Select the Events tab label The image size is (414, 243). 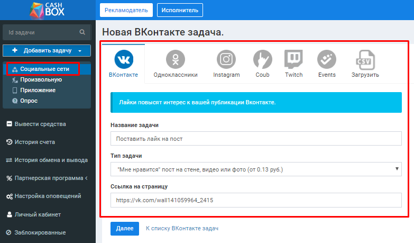coord(327,75)
